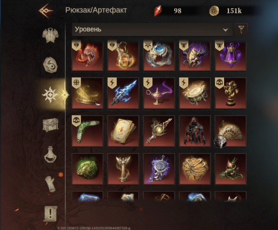Expand the Уровень sort dropdown
This screenshot has height=230, width=278.
tap(152, 29)
